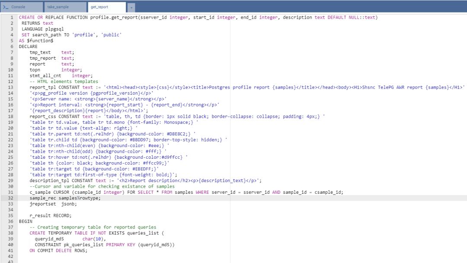Click line number 1 in the gutter
Viewport: 467px width, 263px height.
[x=11, y=18]
